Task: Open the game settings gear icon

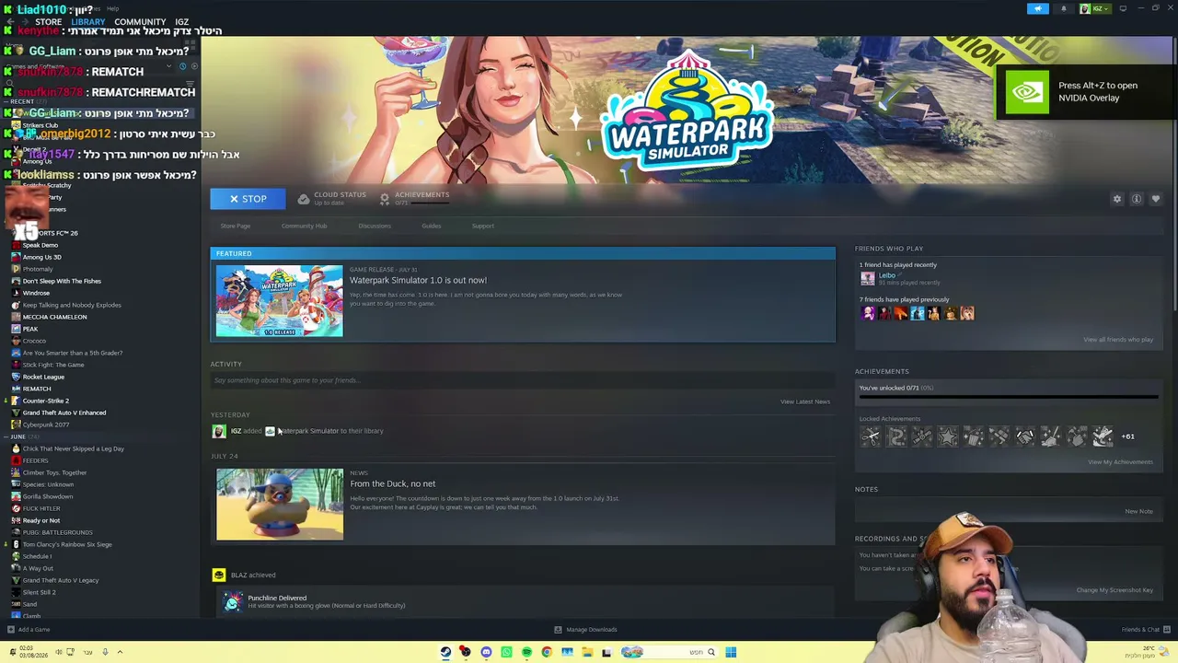Action: click(1117, 199)
